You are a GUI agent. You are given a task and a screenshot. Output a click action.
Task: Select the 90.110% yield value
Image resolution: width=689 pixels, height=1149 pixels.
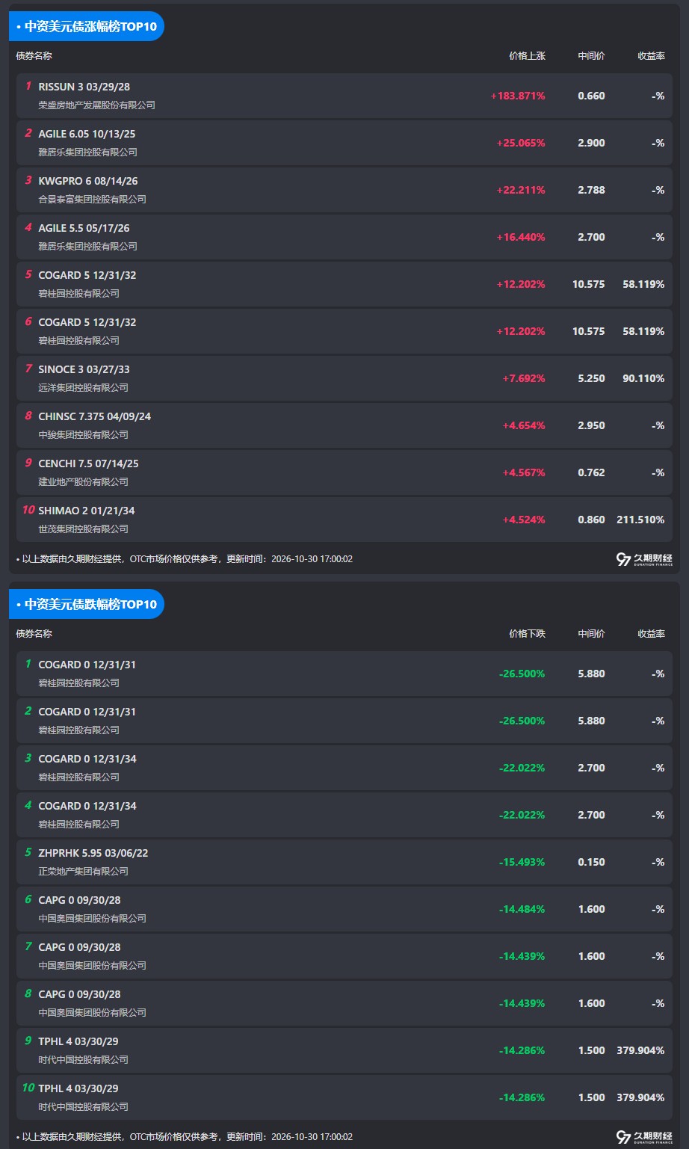pyautogui.click(x=643, y=378)
